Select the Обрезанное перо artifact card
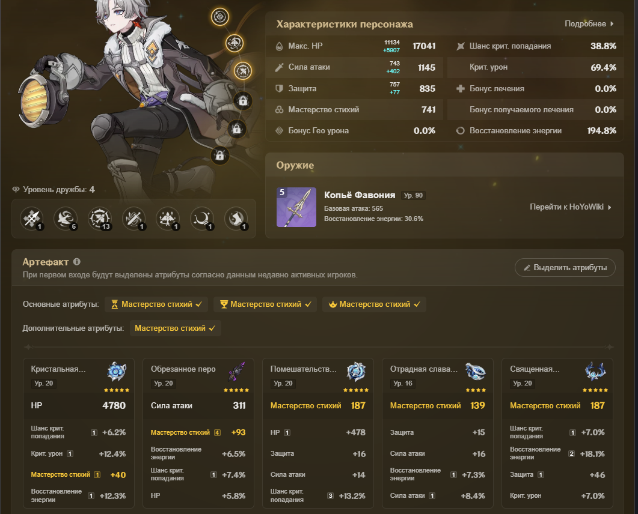The width and height of the screenshot is (638, 514). click(x=198, y=433)
